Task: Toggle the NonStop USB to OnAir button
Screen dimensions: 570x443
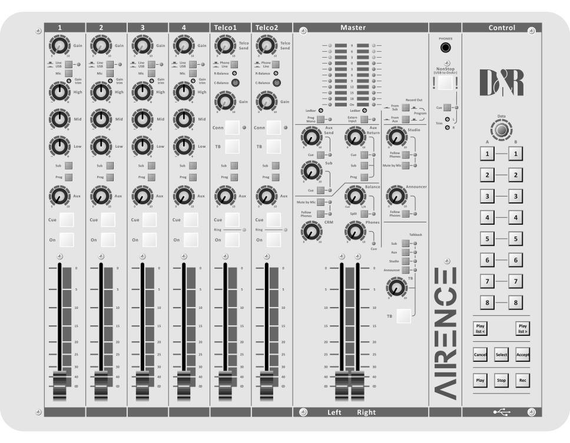Action: pos(445,83)
